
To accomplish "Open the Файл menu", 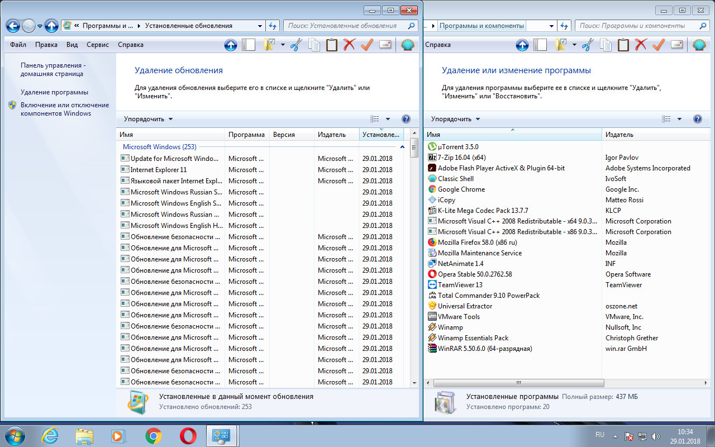I will point(18,45).
